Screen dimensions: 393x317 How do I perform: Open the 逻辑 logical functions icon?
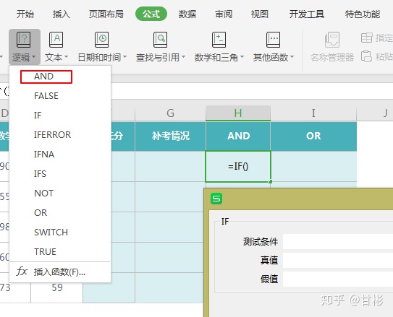tap(24, 40)
